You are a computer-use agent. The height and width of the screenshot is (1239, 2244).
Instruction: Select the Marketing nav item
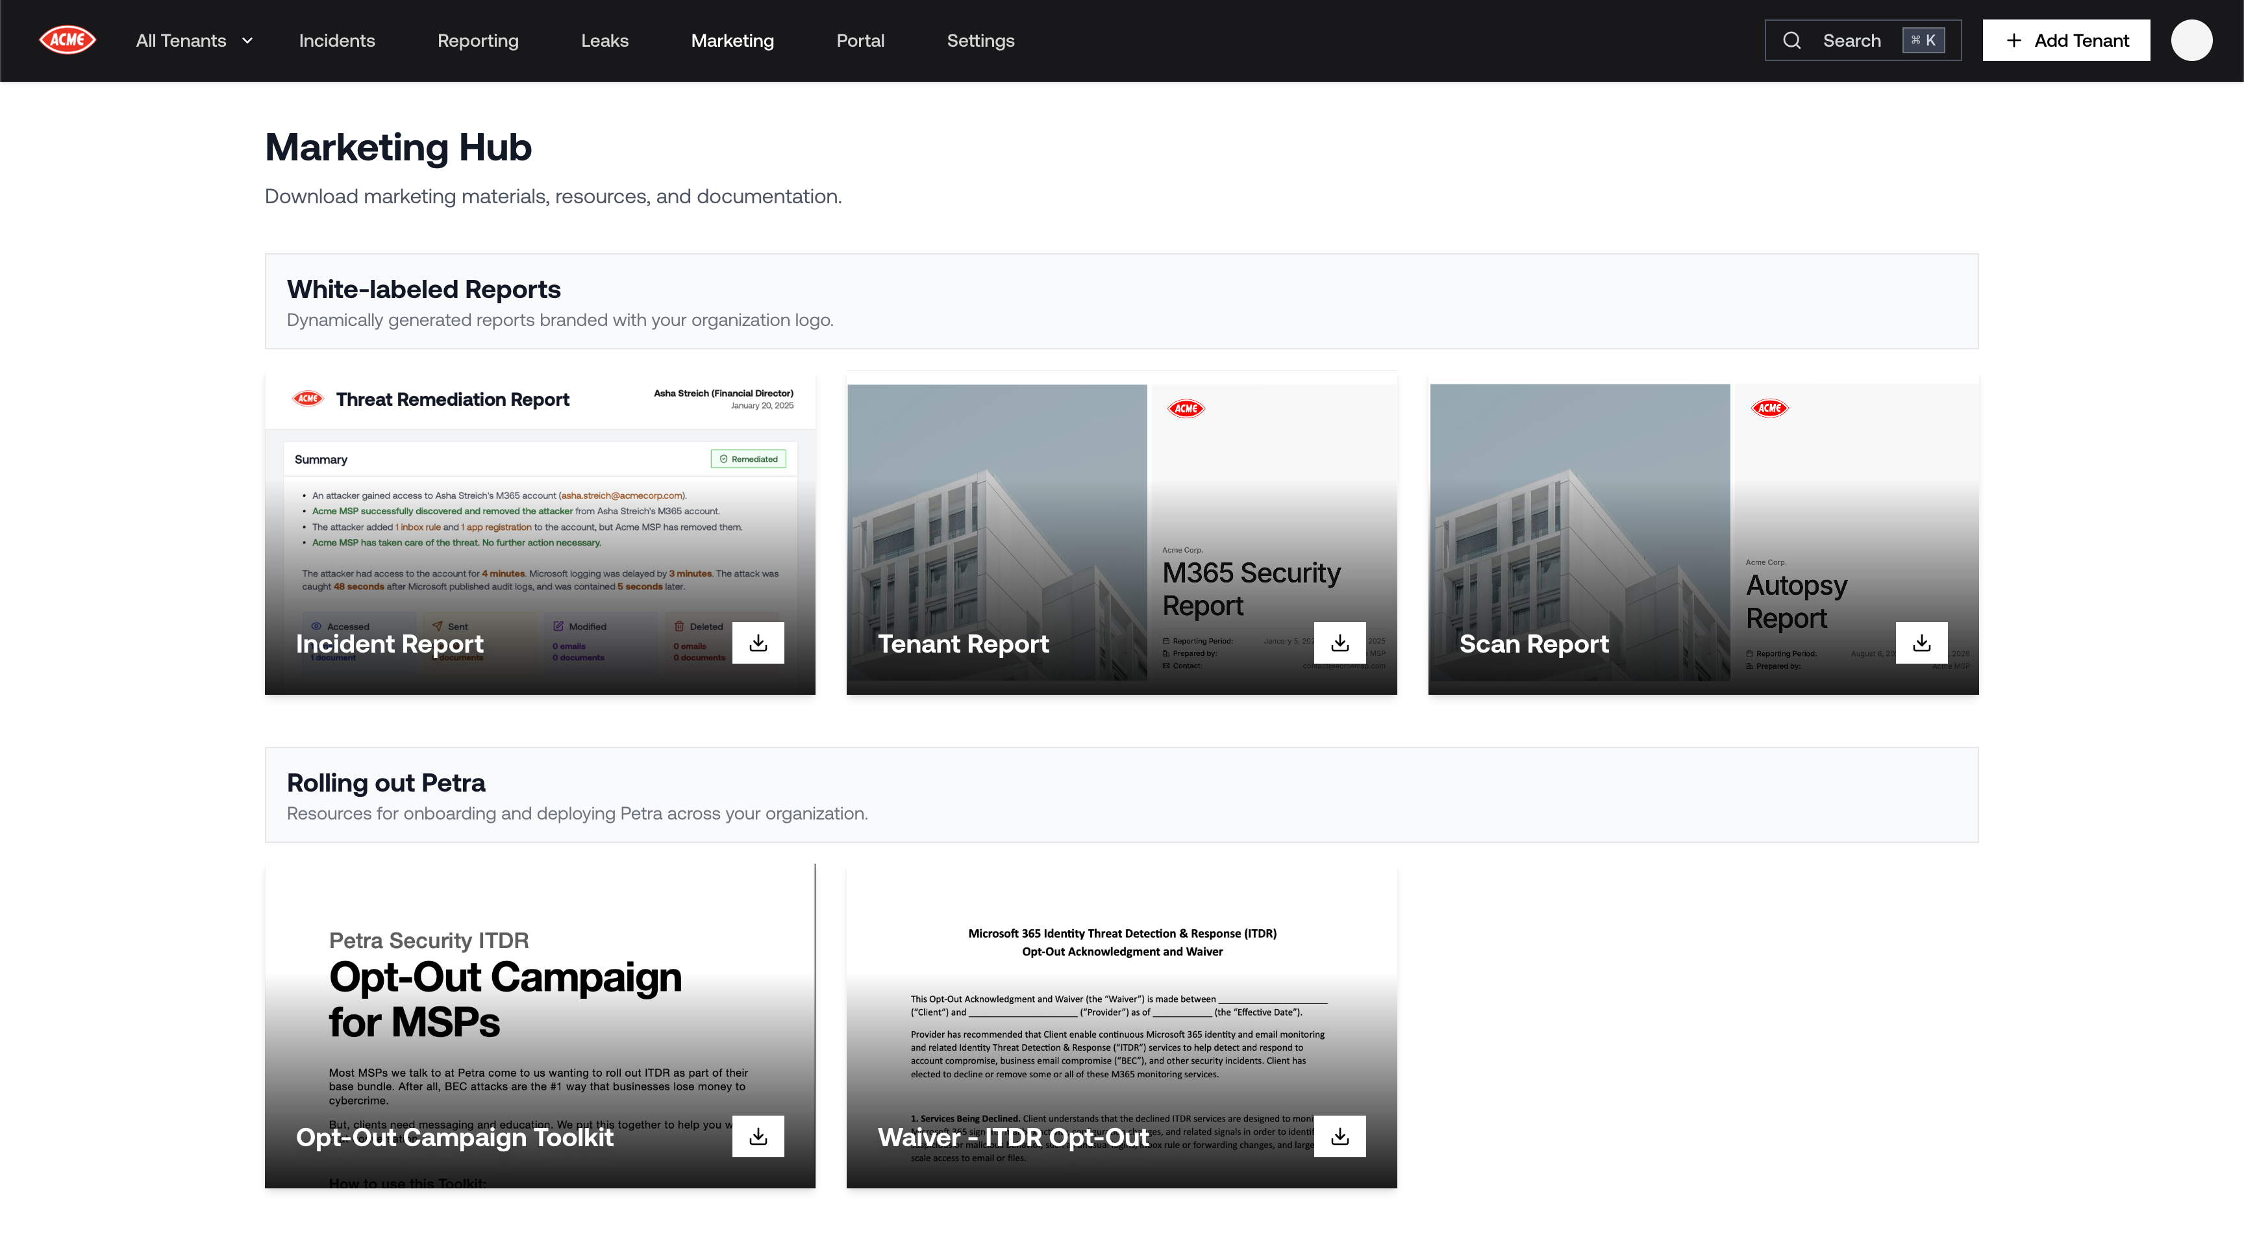[732, 40]
